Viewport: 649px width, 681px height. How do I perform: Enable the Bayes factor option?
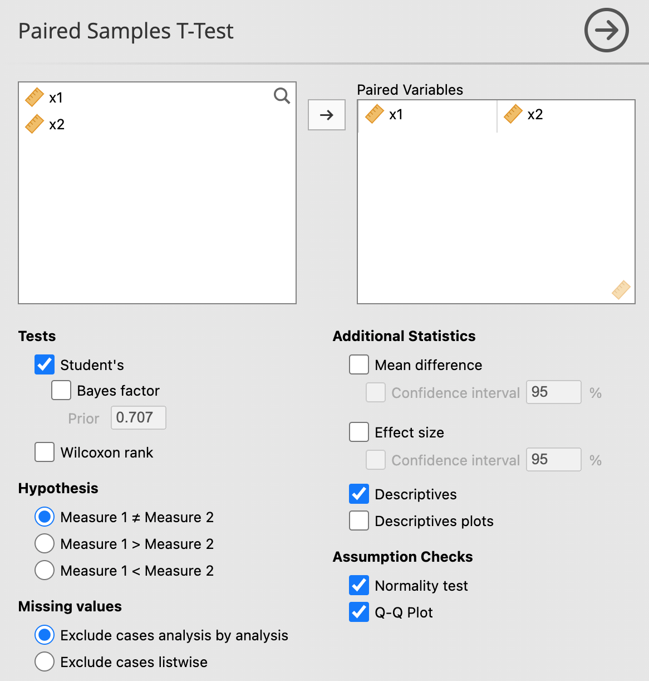[61, 390]
